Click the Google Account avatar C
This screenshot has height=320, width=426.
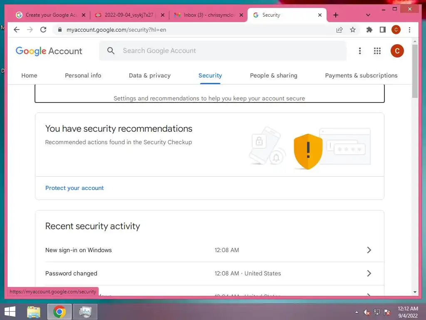coord(397,51)
